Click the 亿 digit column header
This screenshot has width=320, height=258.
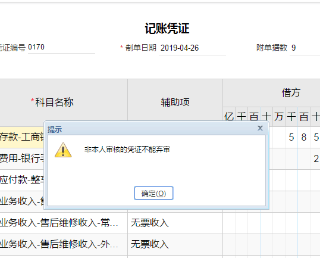pos(229,117)
